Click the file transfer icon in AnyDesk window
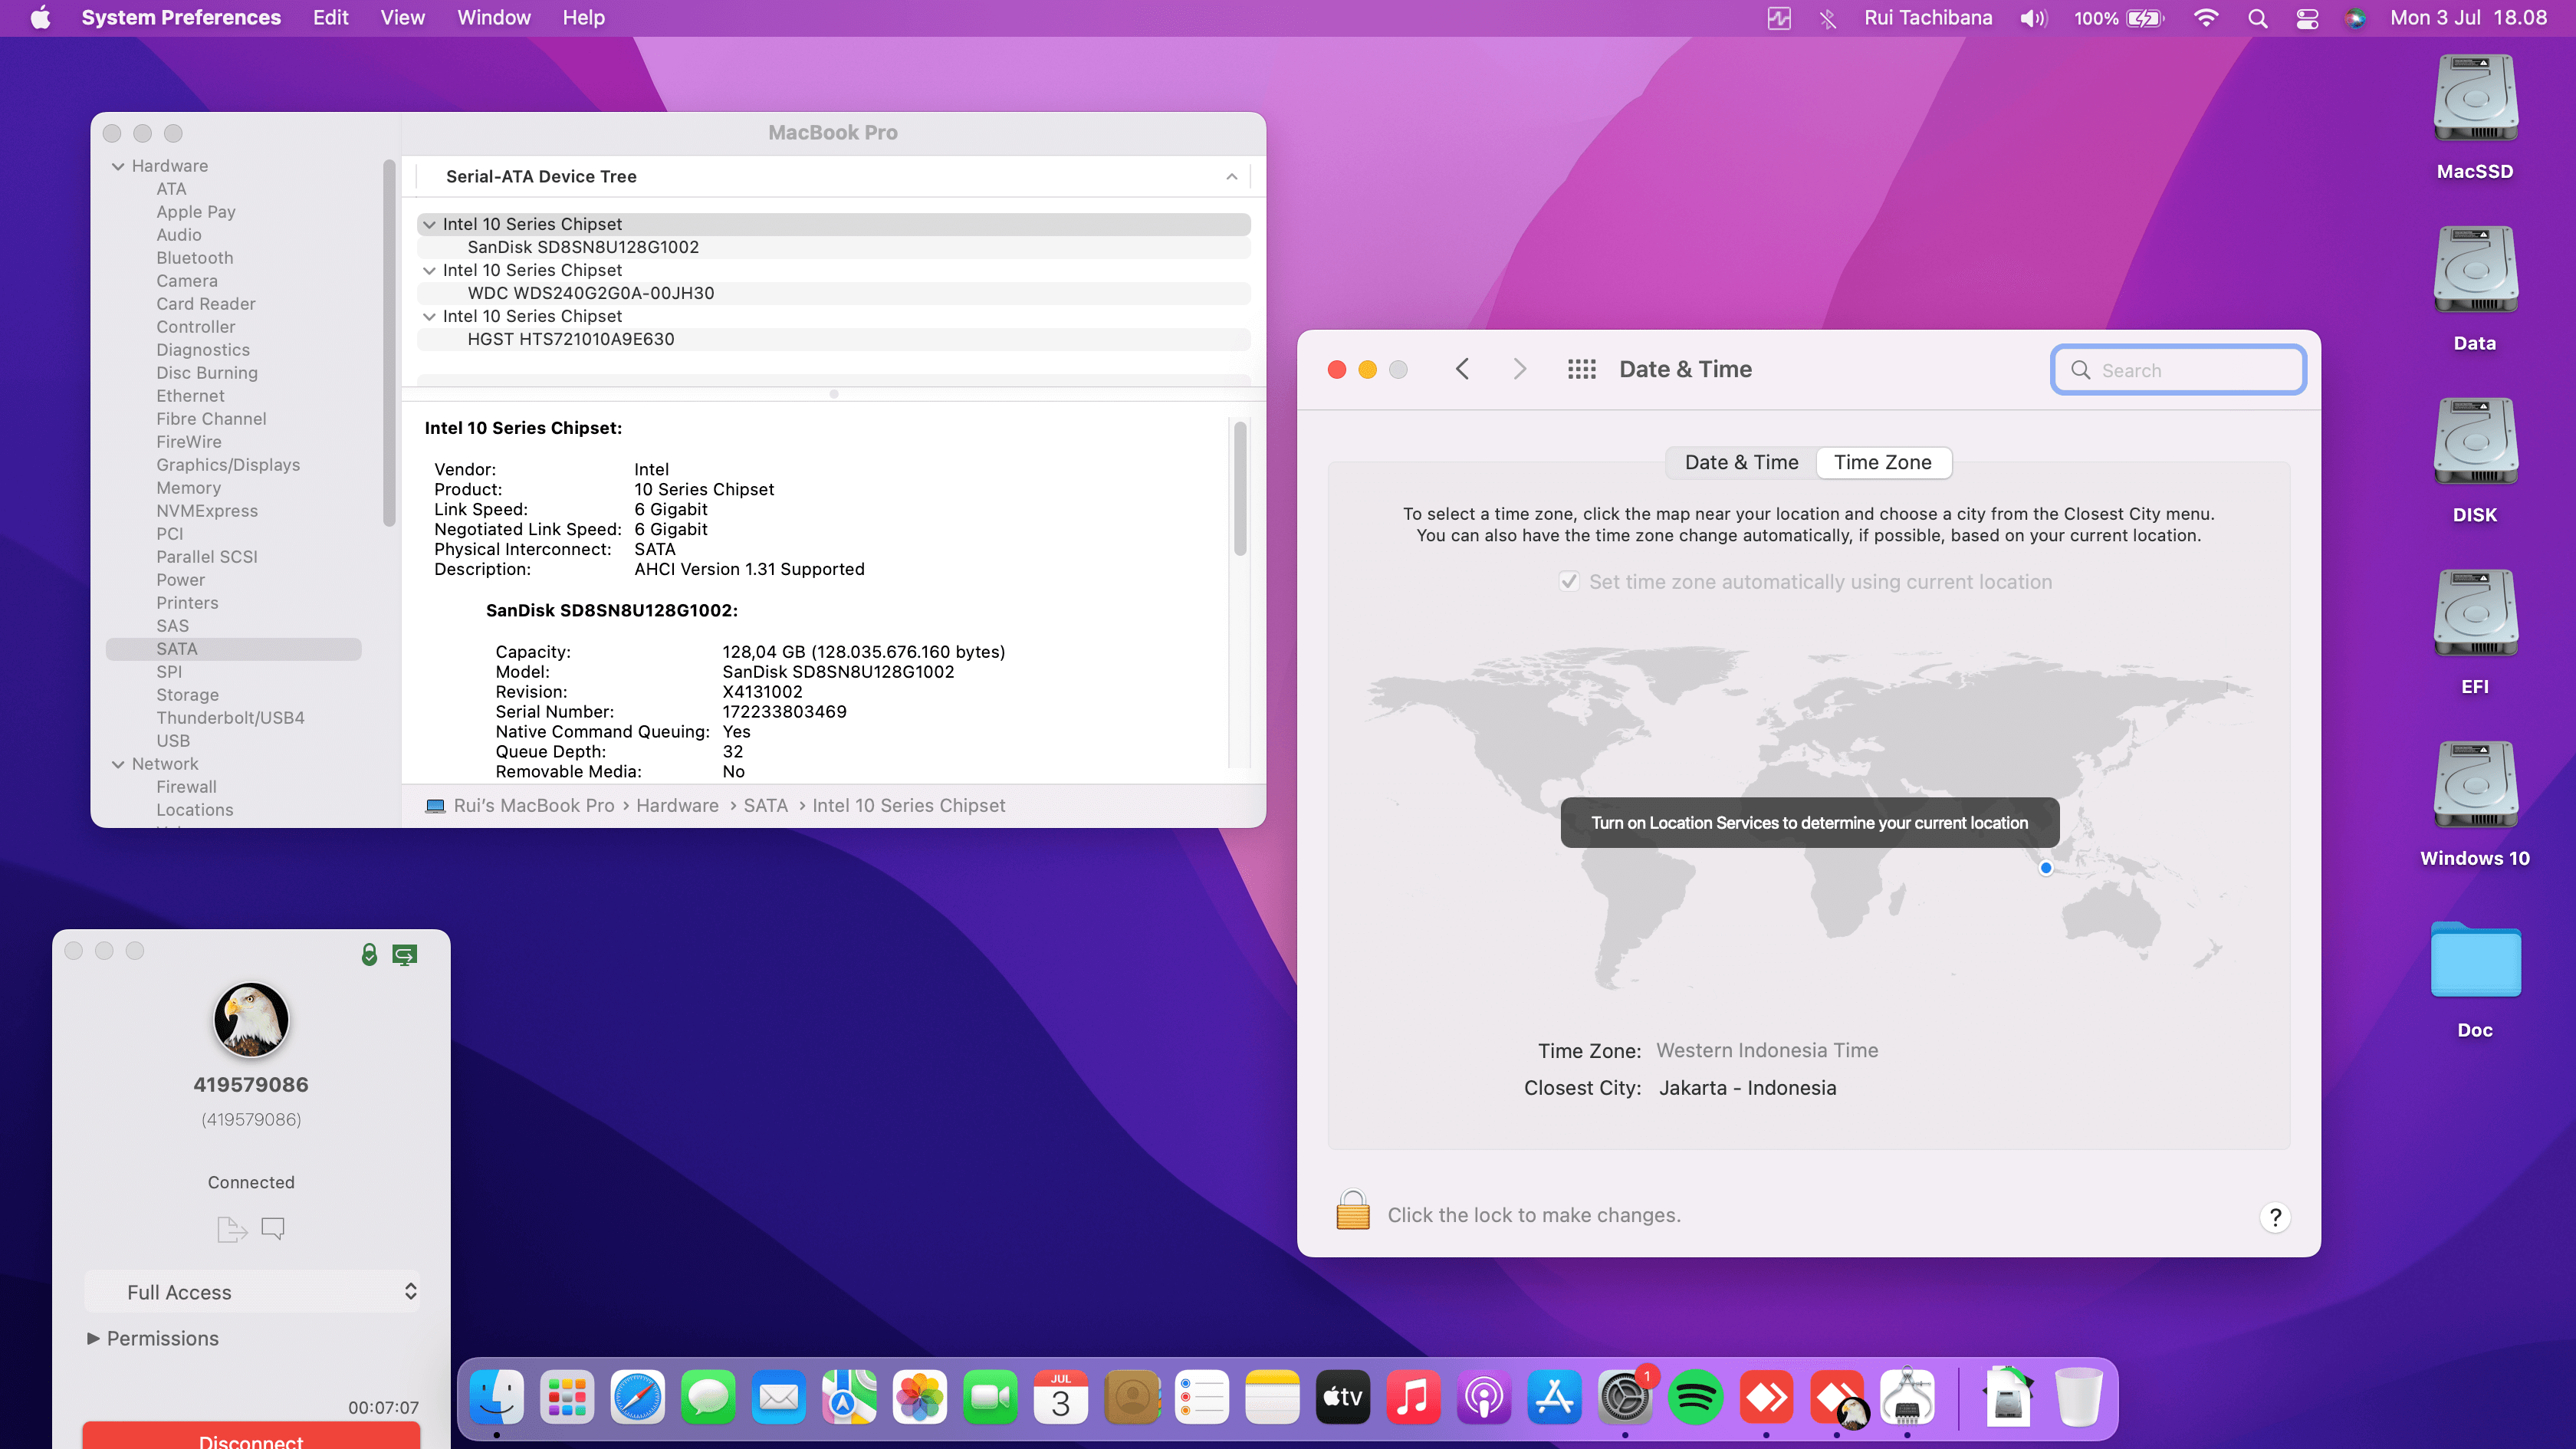Viewport: 2576px width, 1449px height. pyautogui.click(x=232, y=1228)
